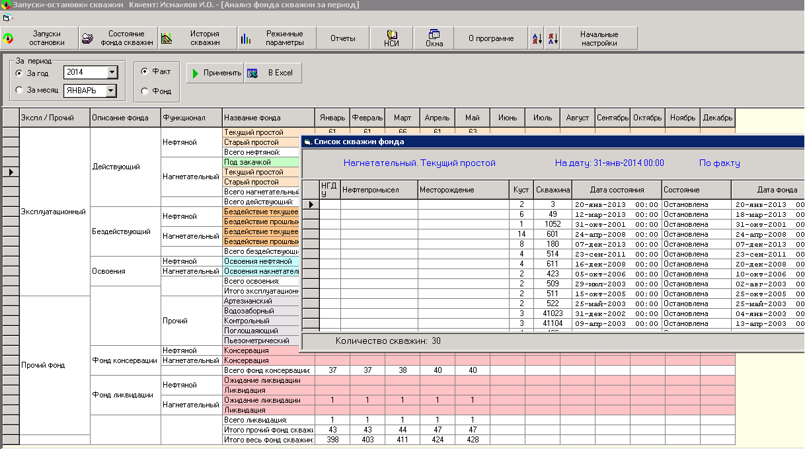Open Состояние фонда скважин view

pyautogui.click(x=118, y=38)
